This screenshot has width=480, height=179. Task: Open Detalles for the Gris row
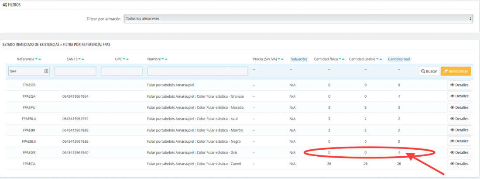click(459, 152)
